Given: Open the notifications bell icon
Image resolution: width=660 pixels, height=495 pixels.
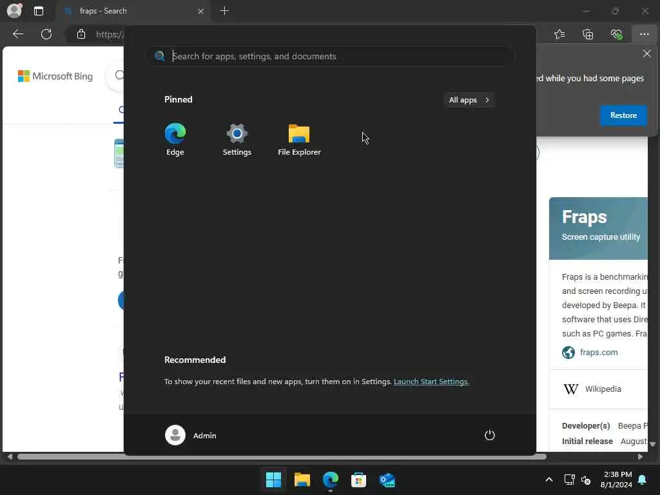Looking at the screenshot, I should 643,480.
